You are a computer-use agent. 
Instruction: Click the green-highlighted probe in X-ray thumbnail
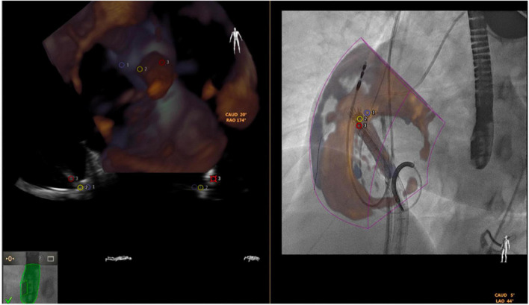(x=31, y=285)
